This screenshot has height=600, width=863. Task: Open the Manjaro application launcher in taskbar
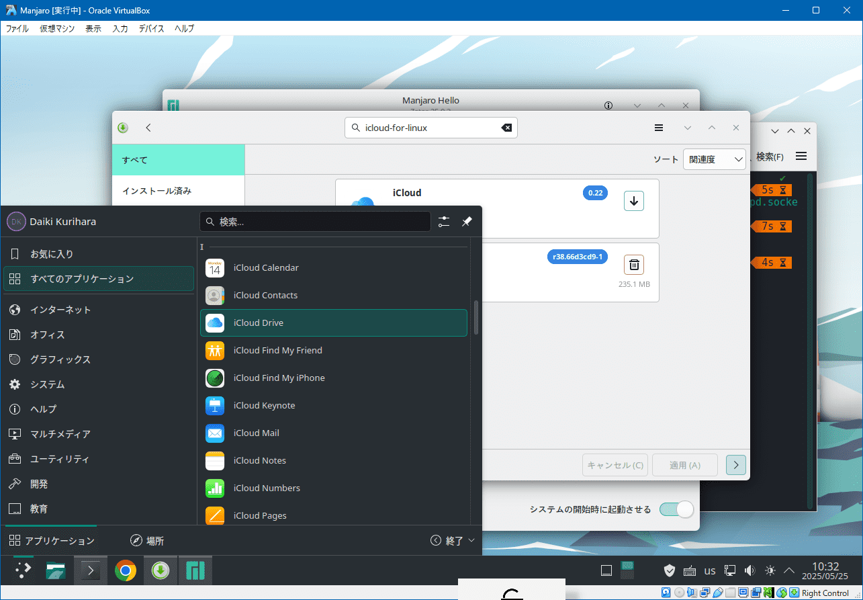[24, 570]
